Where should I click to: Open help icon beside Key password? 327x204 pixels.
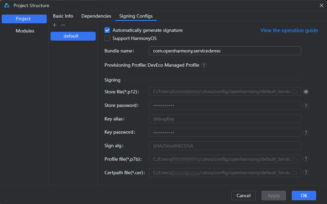[306, 133]
